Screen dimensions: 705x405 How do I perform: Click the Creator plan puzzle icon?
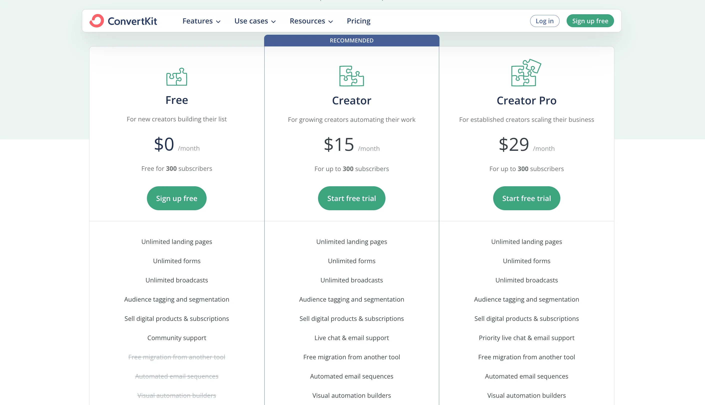pos(352,76)
